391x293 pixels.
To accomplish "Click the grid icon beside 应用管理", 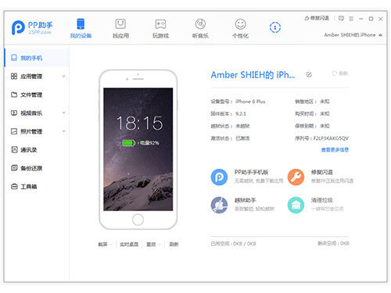I will [14, 76].
